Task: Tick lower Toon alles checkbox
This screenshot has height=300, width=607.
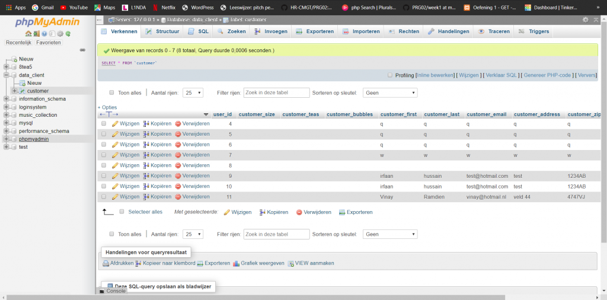Action: (112, 234)
